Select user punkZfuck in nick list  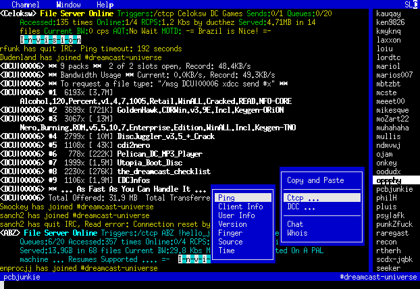point(394,224)
